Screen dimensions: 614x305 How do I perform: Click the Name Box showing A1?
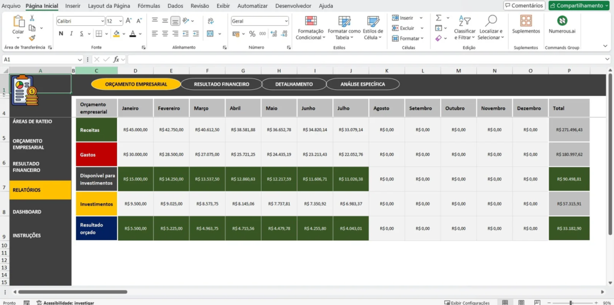pyautogui.click(x=39, y=59)
